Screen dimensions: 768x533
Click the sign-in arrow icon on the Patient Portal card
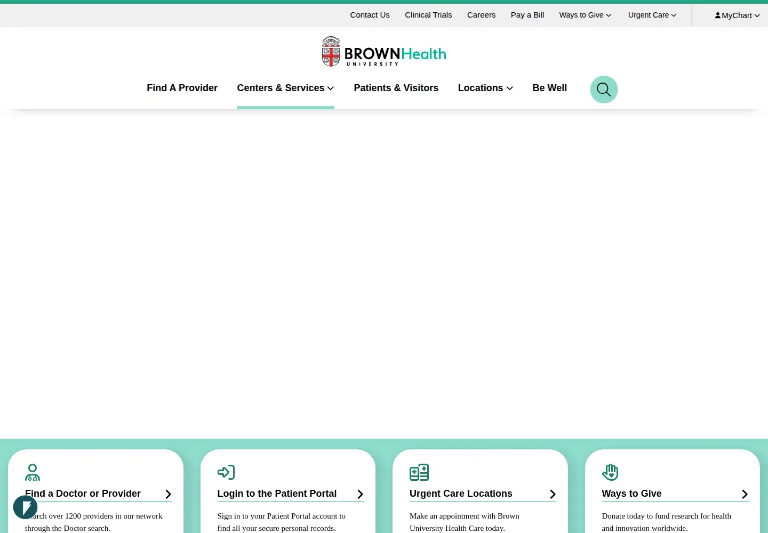(x=226, y=472)
